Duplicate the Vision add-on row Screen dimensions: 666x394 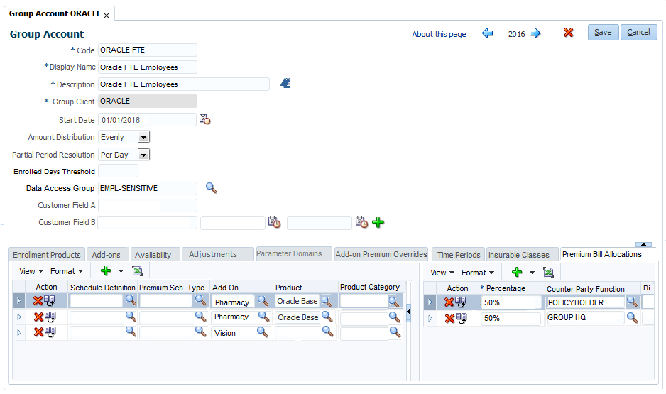tap(50, 332)
